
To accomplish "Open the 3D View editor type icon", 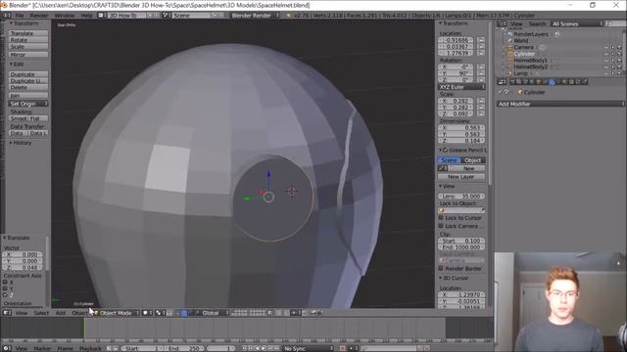I will 7,313.
